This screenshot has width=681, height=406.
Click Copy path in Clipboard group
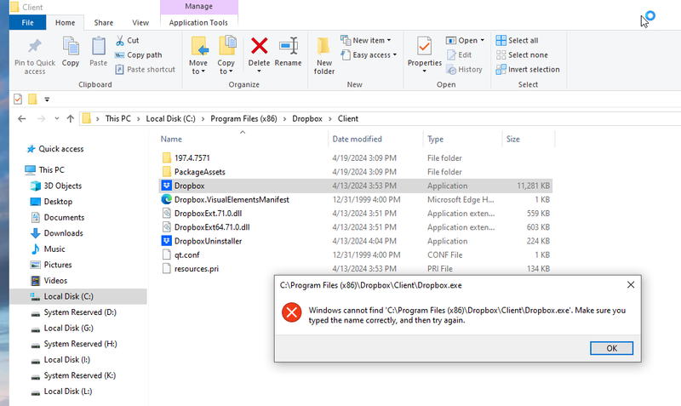(x=139, y=55)
